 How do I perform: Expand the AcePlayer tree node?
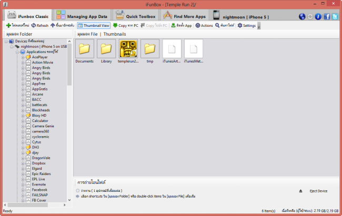[x=23, y=57]
